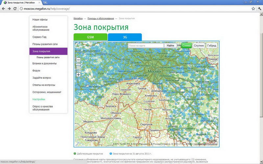Click the Москва label on the map
The height and width of the screenshot is (164, 263).
pyautogui.click(x=154, y=71)
